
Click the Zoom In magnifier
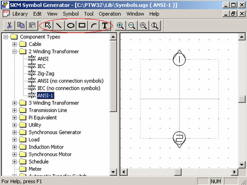120,26
